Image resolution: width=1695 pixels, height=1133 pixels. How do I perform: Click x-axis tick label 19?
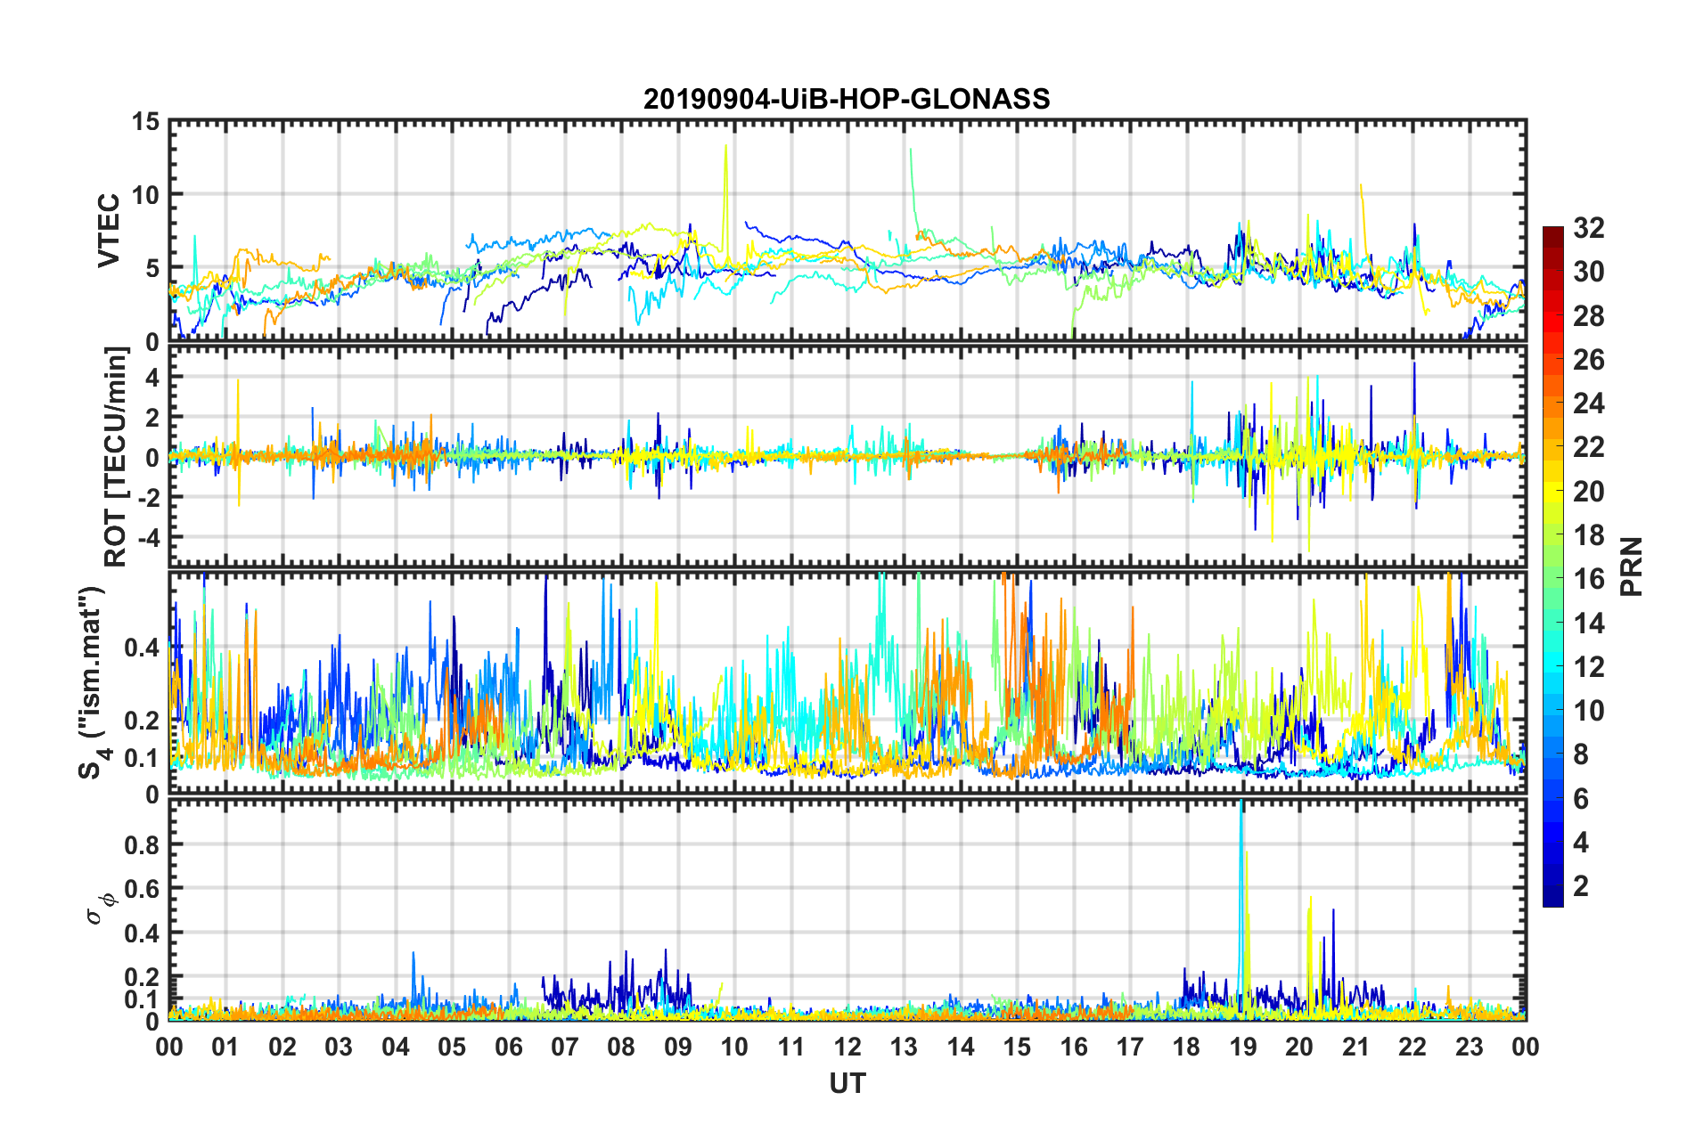pyautogui.click(x=1243, y=1047)
